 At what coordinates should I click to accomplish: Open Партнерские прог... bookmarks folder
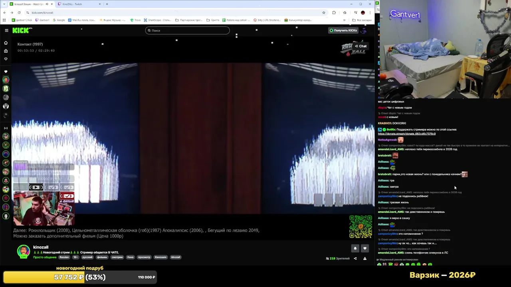coord(188,20)
